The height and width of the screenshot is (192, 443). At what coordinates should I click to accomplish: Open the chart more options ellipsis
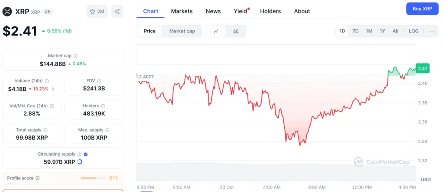pos(432,31)
